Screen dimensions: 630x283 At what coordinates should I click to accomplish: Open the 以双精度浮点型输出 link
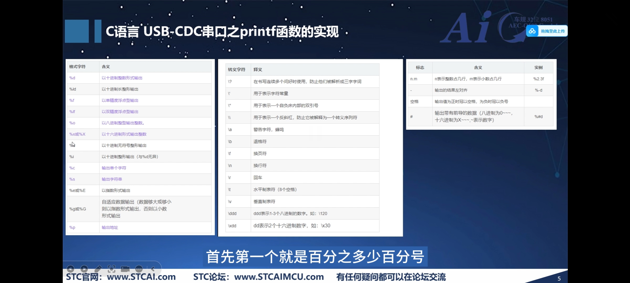120,112
